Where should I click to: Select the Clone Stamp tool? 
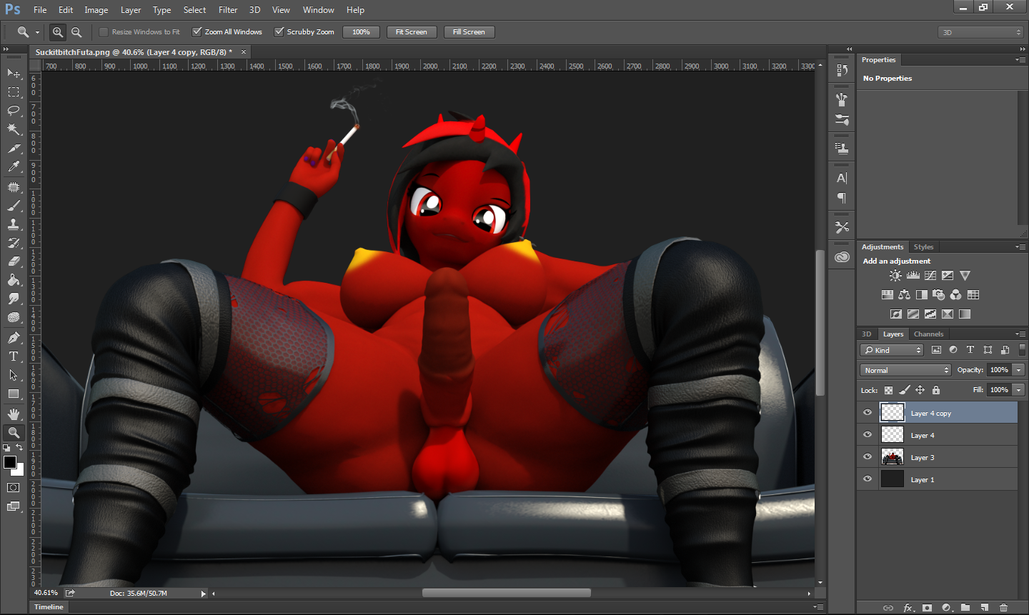click(14, 224)
